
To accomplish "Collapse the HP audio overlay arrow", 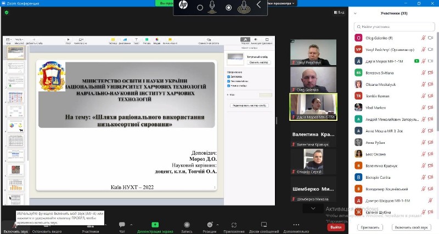I will tap(258, 5).
